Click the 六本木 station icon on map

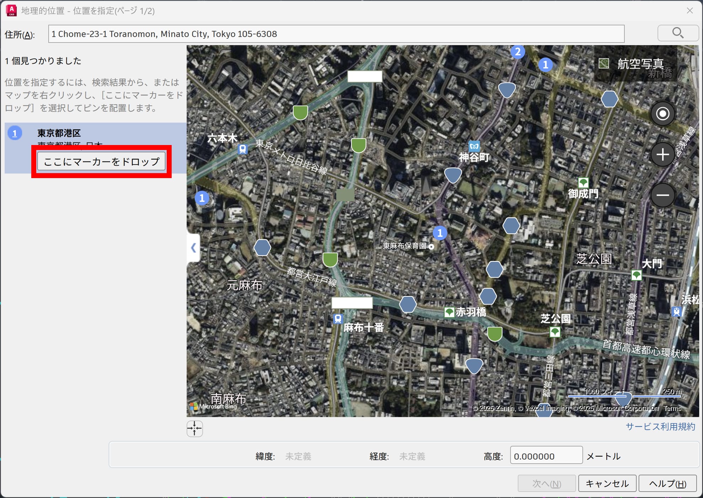[243, 149]
